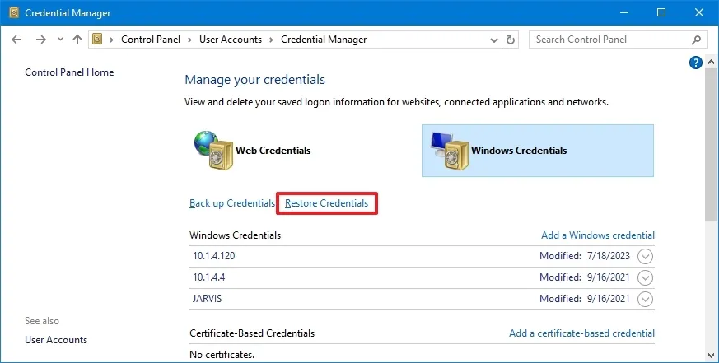Select Control Panel in the breadcrumb
Viewport: 719px width, 363px height.
tap(151, 40)
